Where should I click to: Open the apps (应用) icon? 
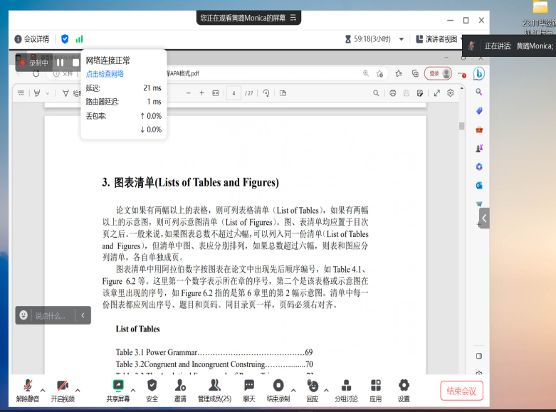coord(375,390)
